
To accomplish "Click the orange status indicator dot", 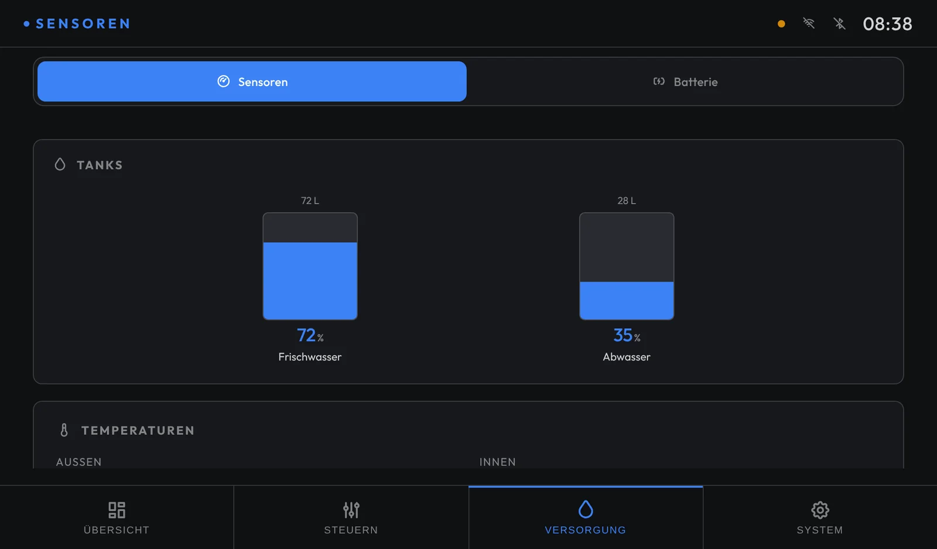I will [x=781, y=24].
